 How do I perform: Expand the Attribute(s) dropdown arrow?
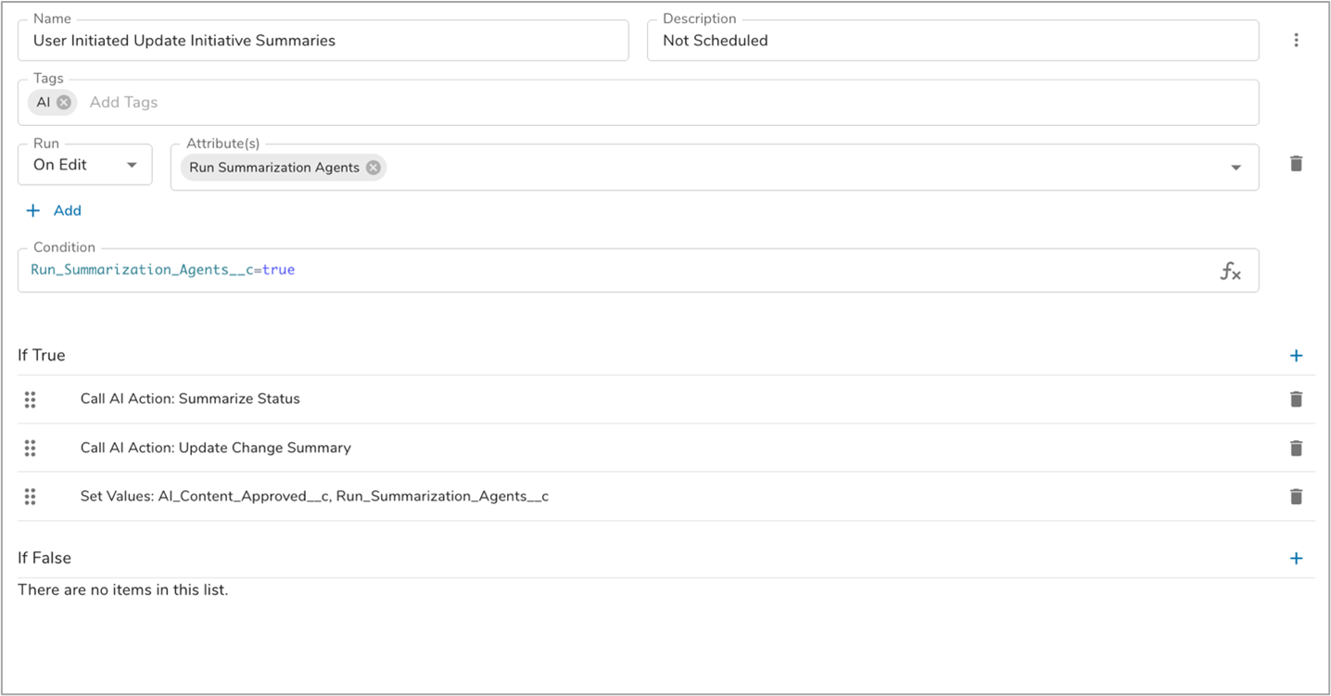[1236, 168]
